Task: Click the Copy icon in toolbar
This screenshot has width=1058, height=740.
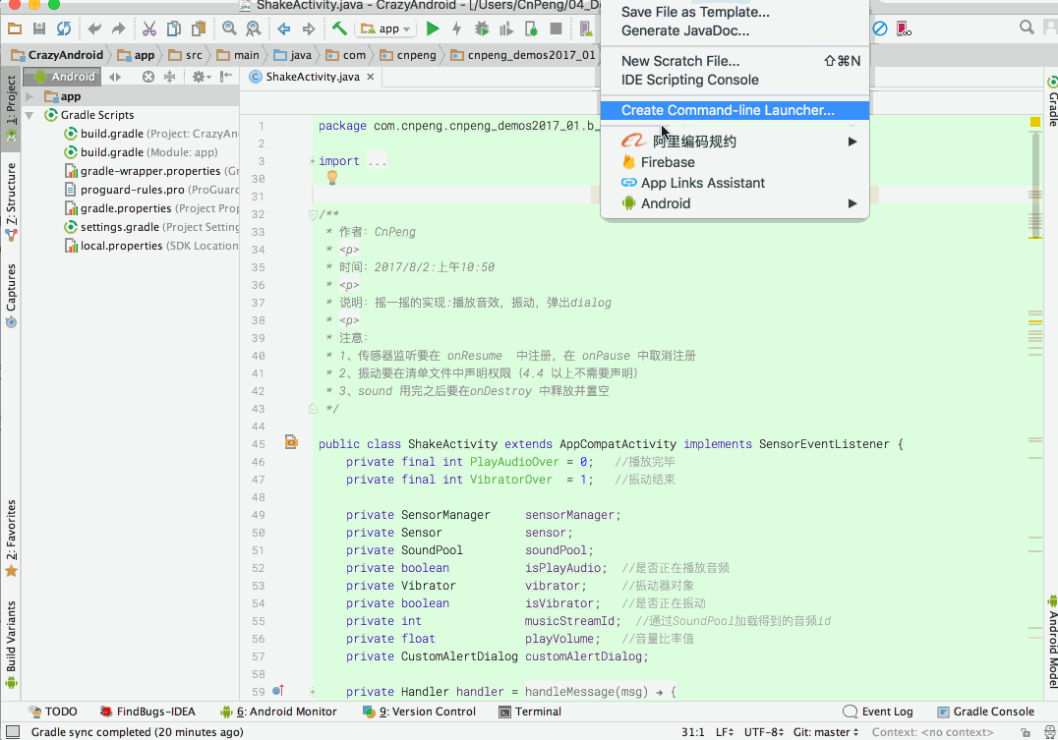Action: click(x=173, y=28)
